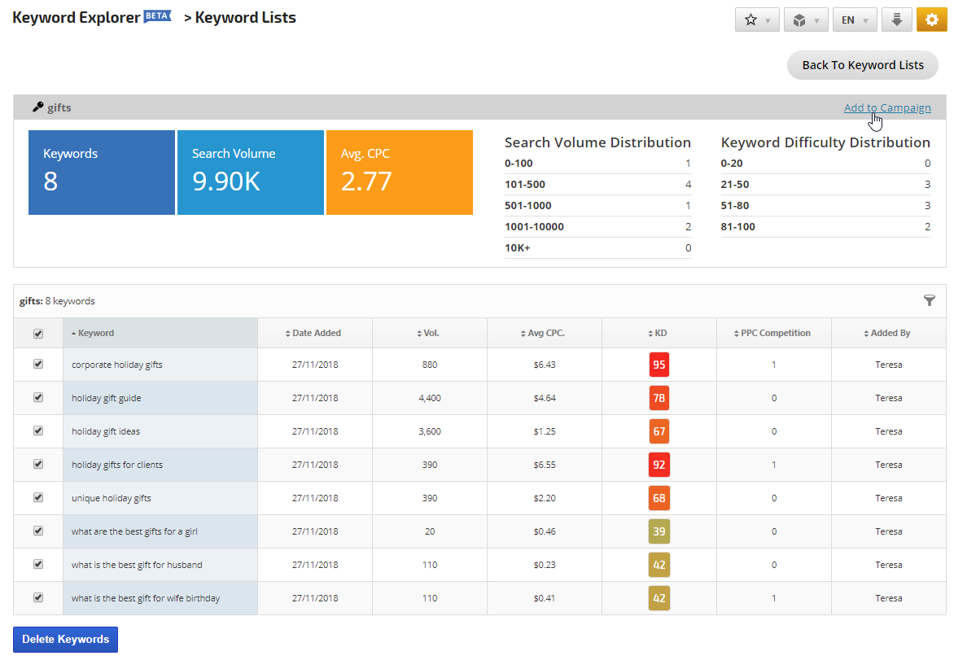Uncheck the corporate holiday gifts checkbox
The image size is (954, 660).
point(38,365)
